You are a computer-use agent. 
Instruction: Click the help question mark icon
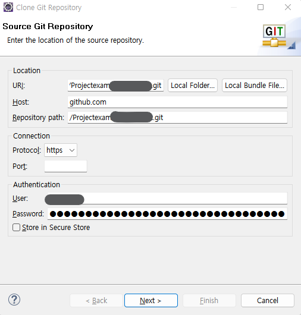click(14, 300)
